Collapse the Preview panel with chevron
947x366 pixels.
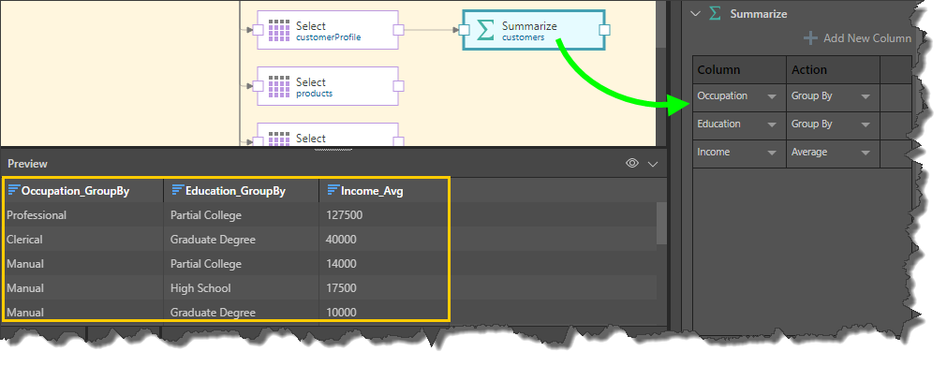[x=652, y=164]
